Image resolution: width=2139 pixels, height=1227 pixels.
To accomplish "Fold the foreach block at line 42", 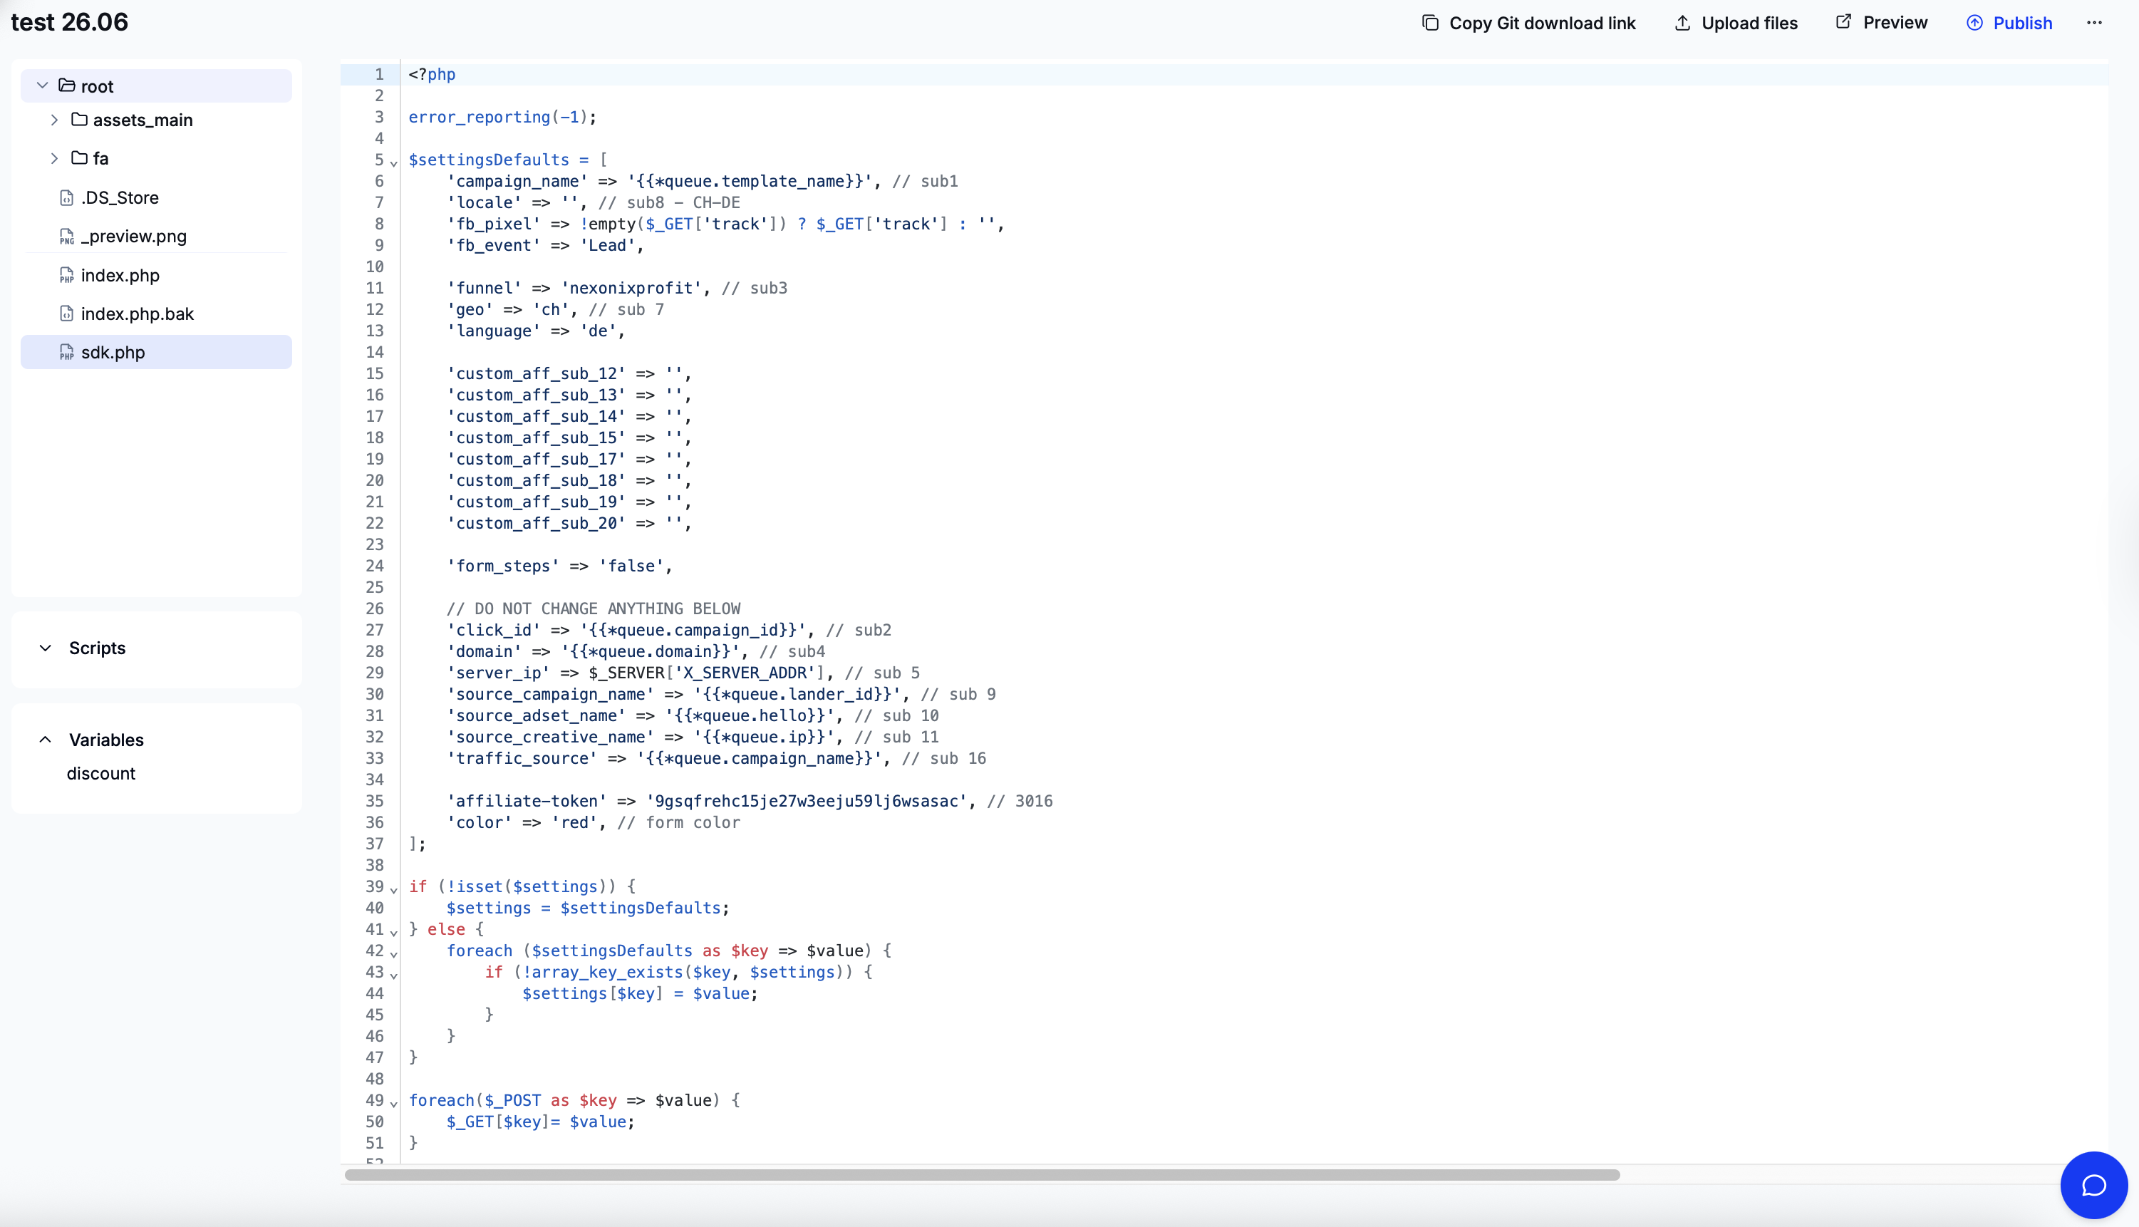I will (x=393, y=953).
